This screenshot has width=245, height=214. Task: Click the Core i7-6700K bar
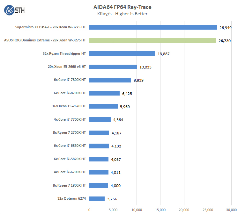pyautogui.click(x=99, y=172)
